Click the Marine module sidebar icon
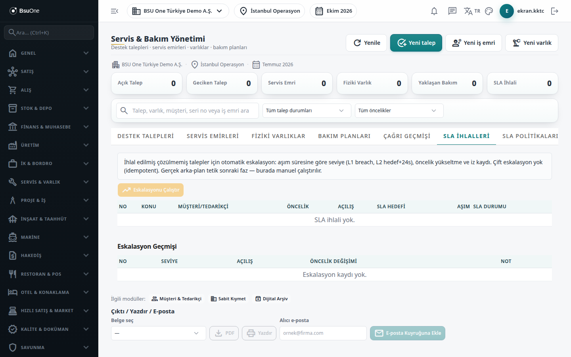The height and width of the screenshot is (357, 571). (x=13, y=237)
